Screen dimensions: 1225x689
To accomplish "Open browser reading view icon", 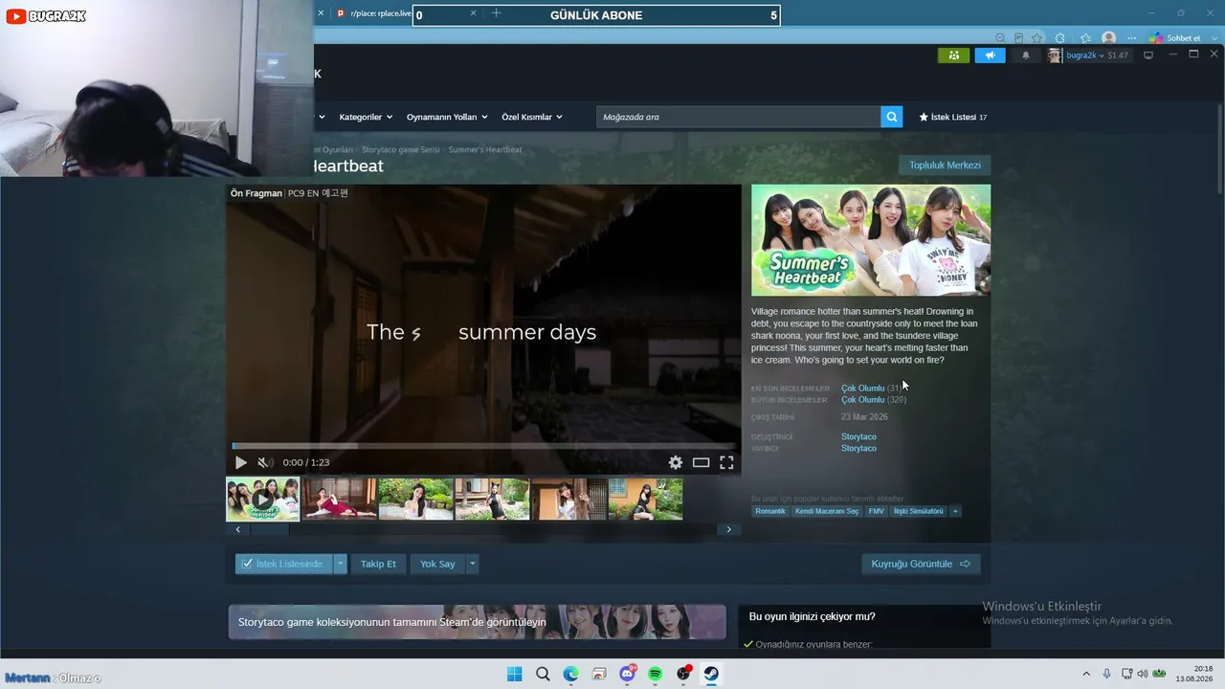I will (1019, 38).
